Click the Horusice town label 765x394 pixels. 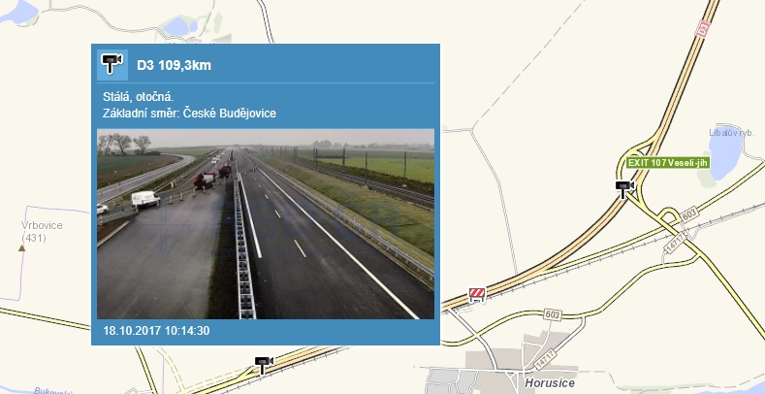550,382
